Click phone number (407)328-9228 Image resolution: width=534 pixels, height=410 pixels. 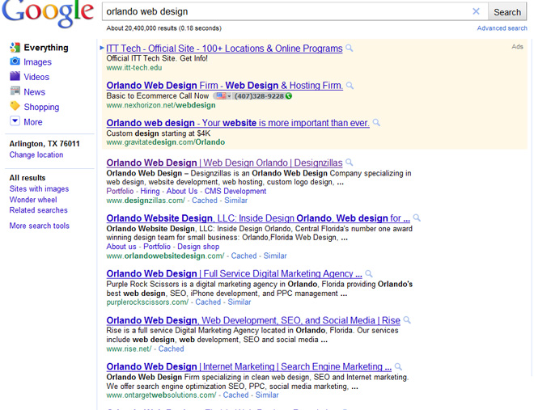click(259, 96)
